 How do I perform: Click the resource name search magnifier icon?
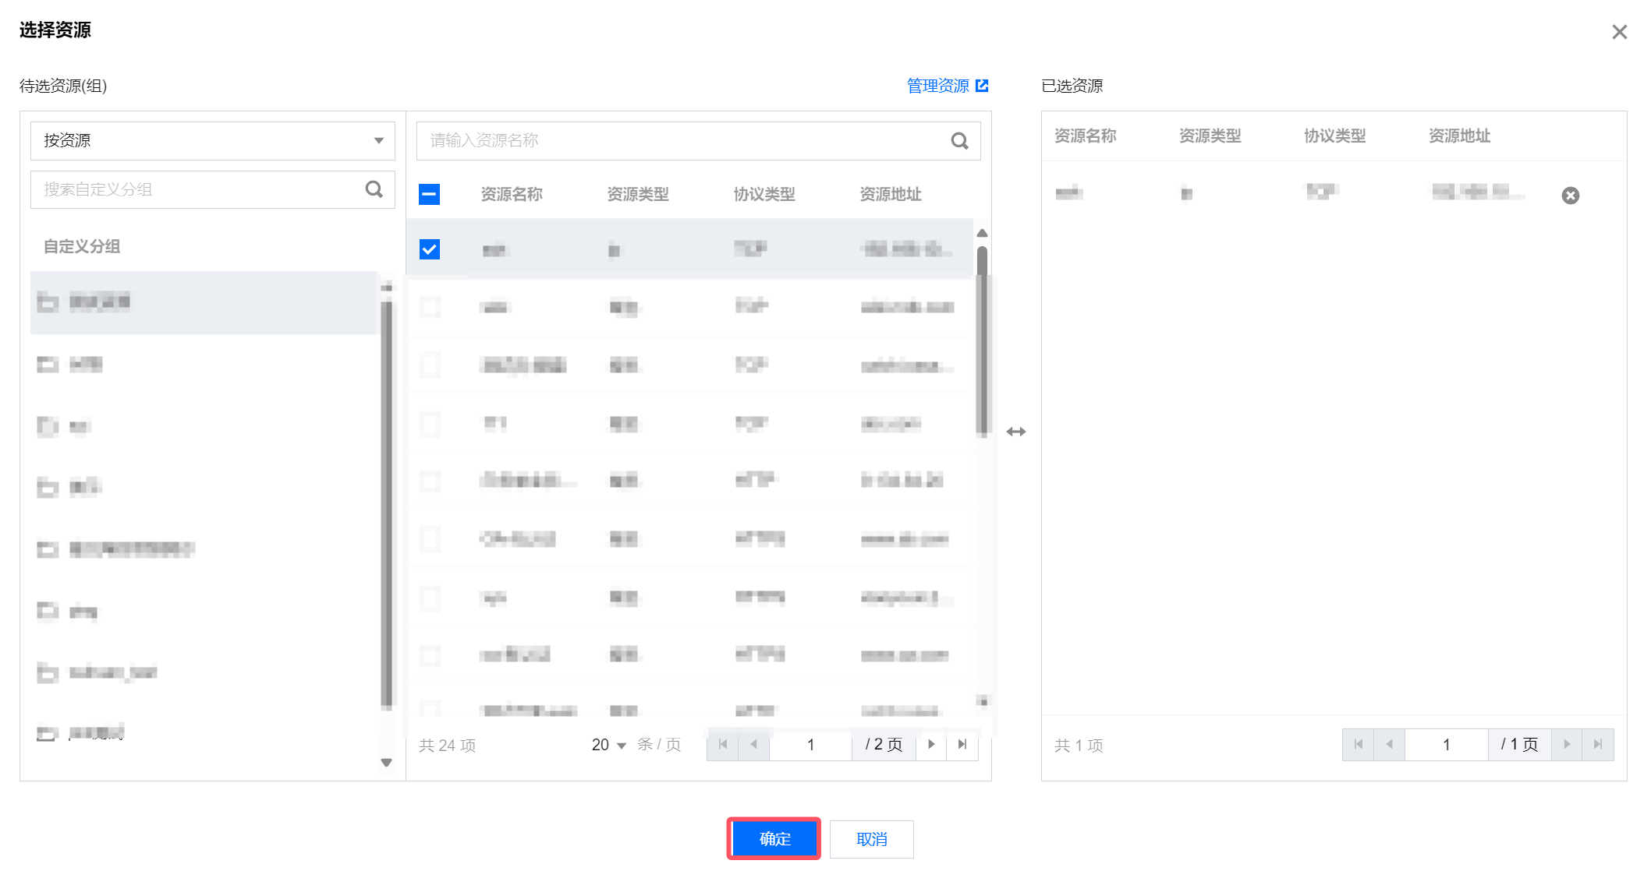[x=959, y=141]
